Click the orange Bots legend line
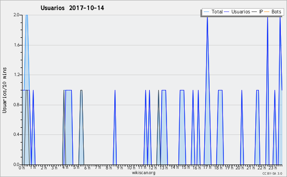 point(267,12)
